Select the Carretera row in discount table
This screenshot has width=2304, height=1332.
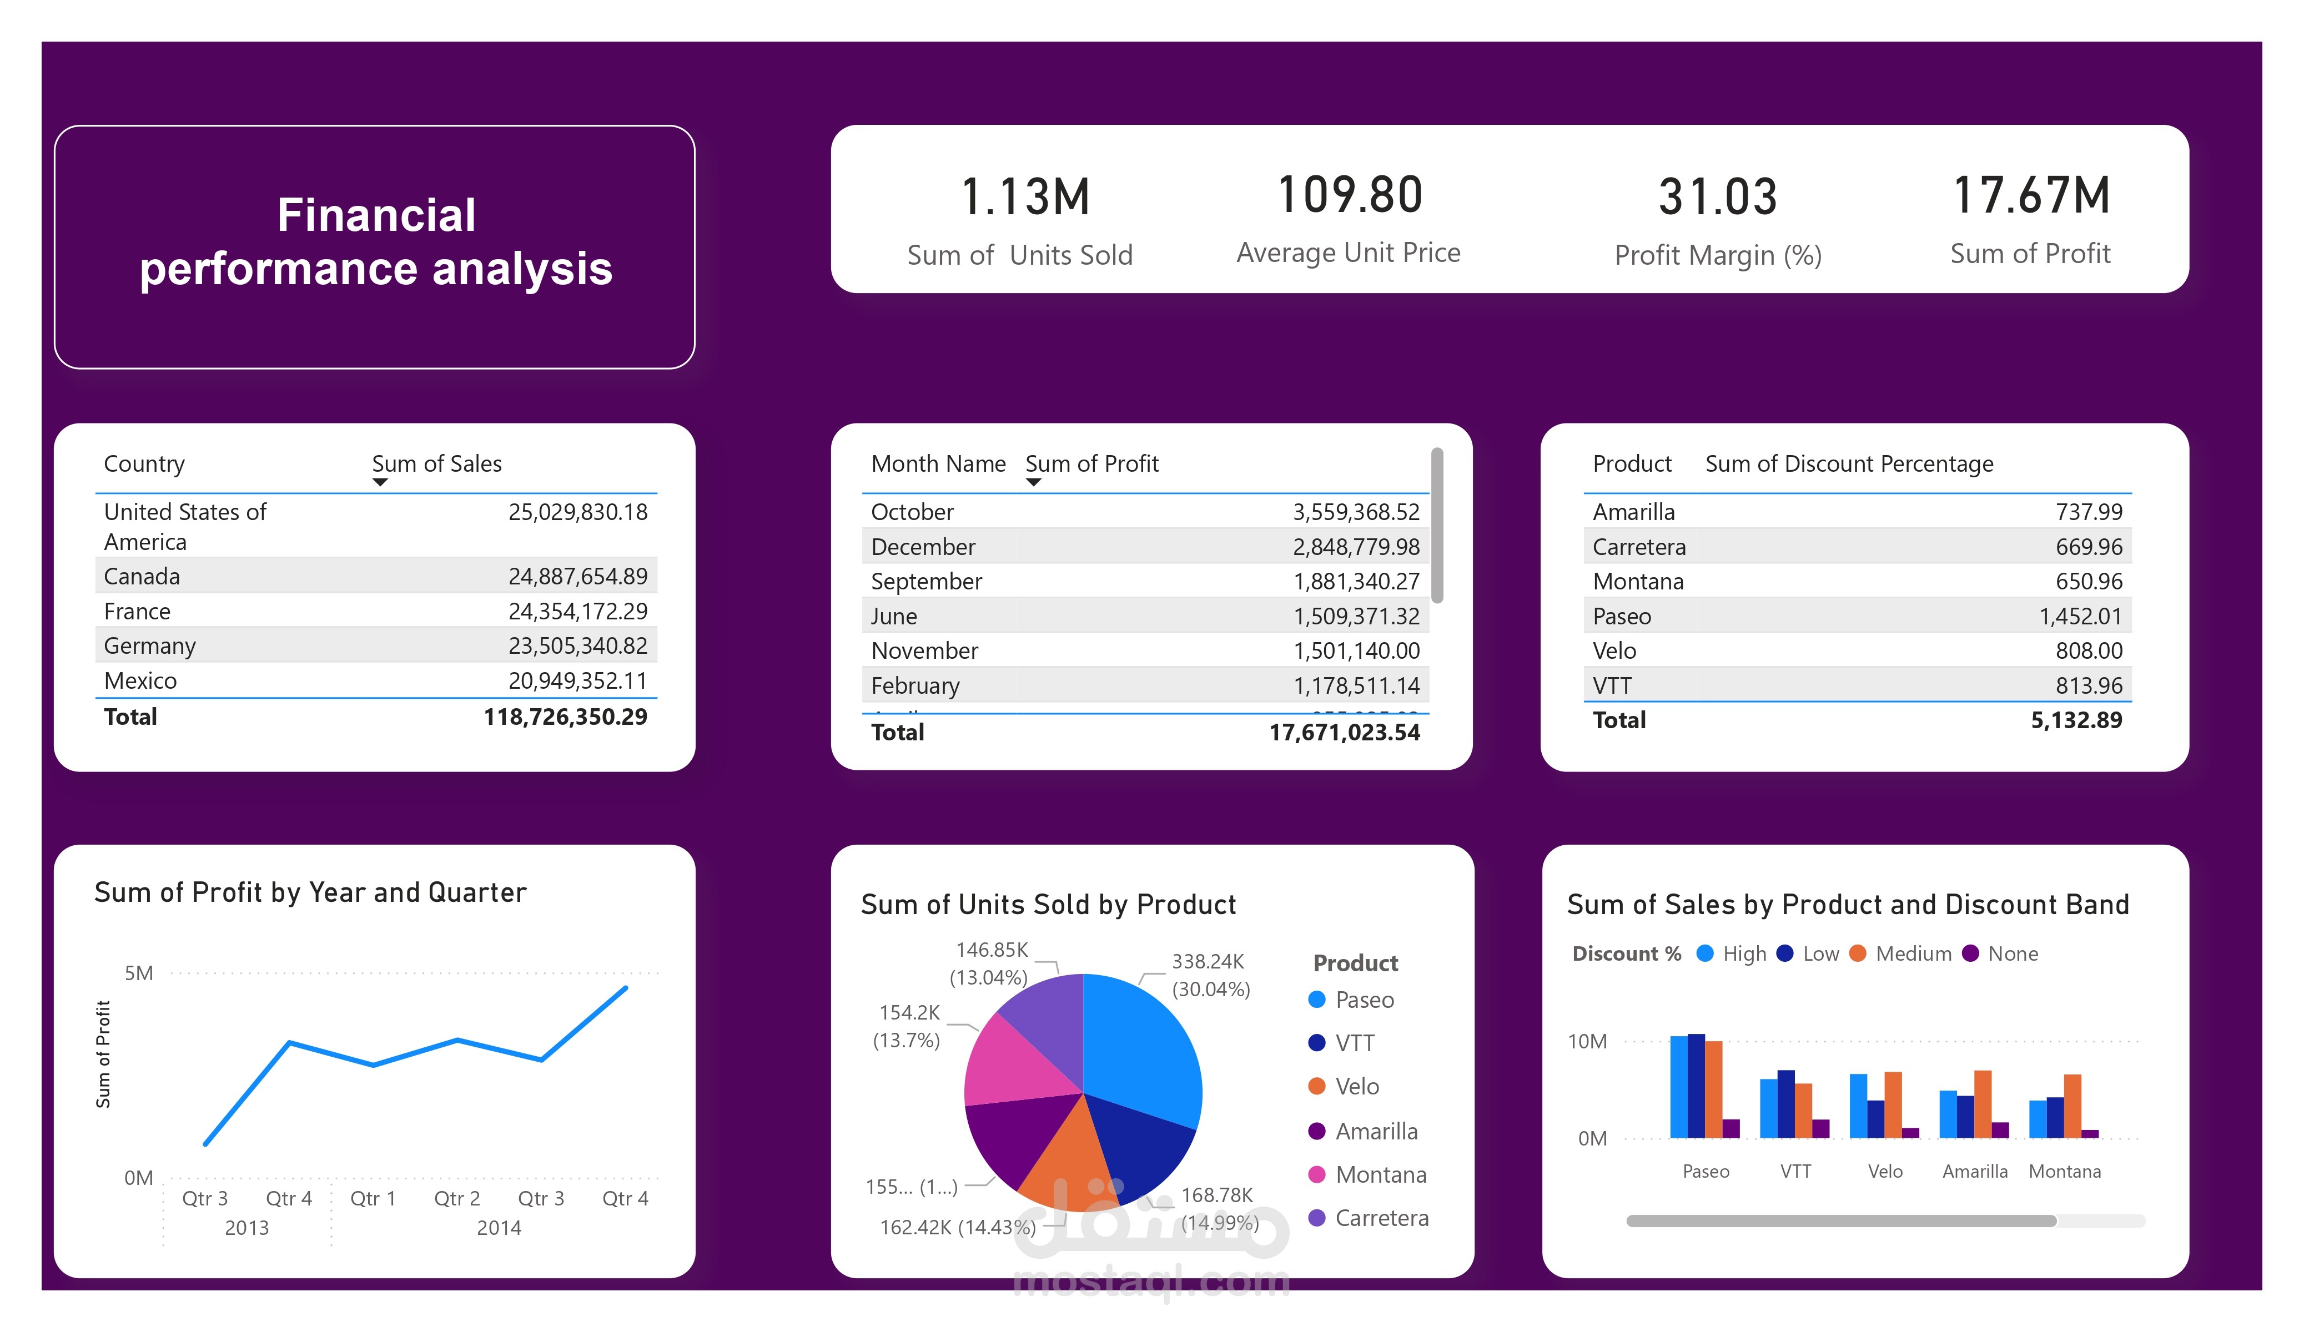tap(1857, 547)
